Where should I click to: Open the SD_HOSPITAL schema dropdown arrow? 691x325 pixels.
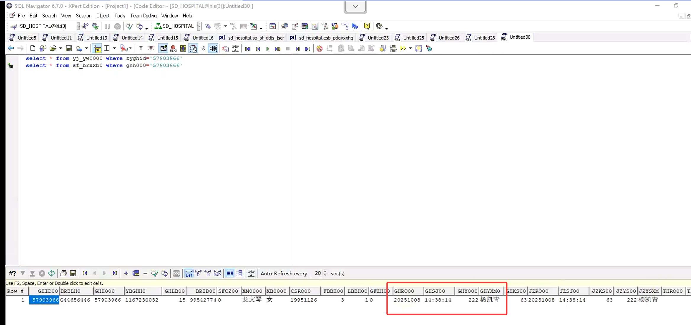click(x=199, y=26)
